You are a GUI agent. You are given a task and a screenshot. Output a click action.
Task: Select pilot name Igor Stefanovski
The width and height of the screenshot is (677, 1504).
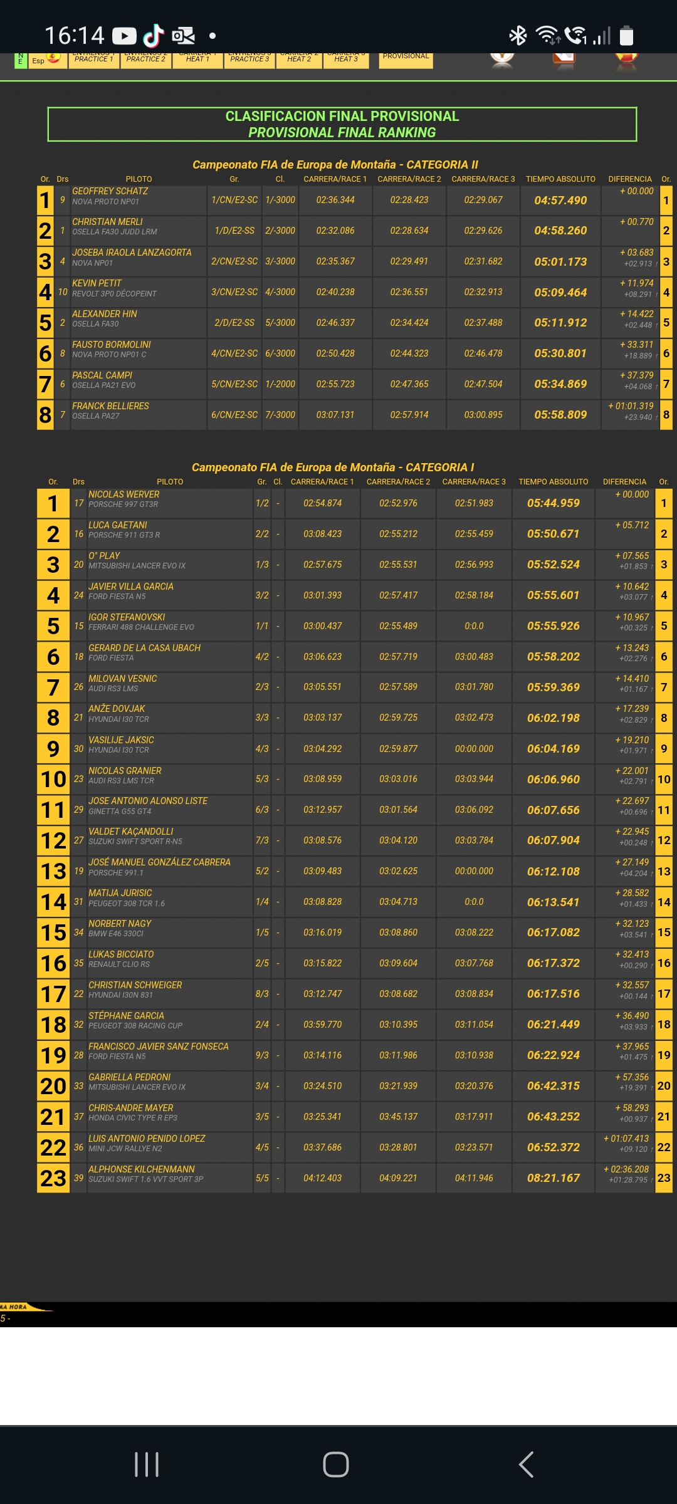pyautogui.click(x=127, y=617)
